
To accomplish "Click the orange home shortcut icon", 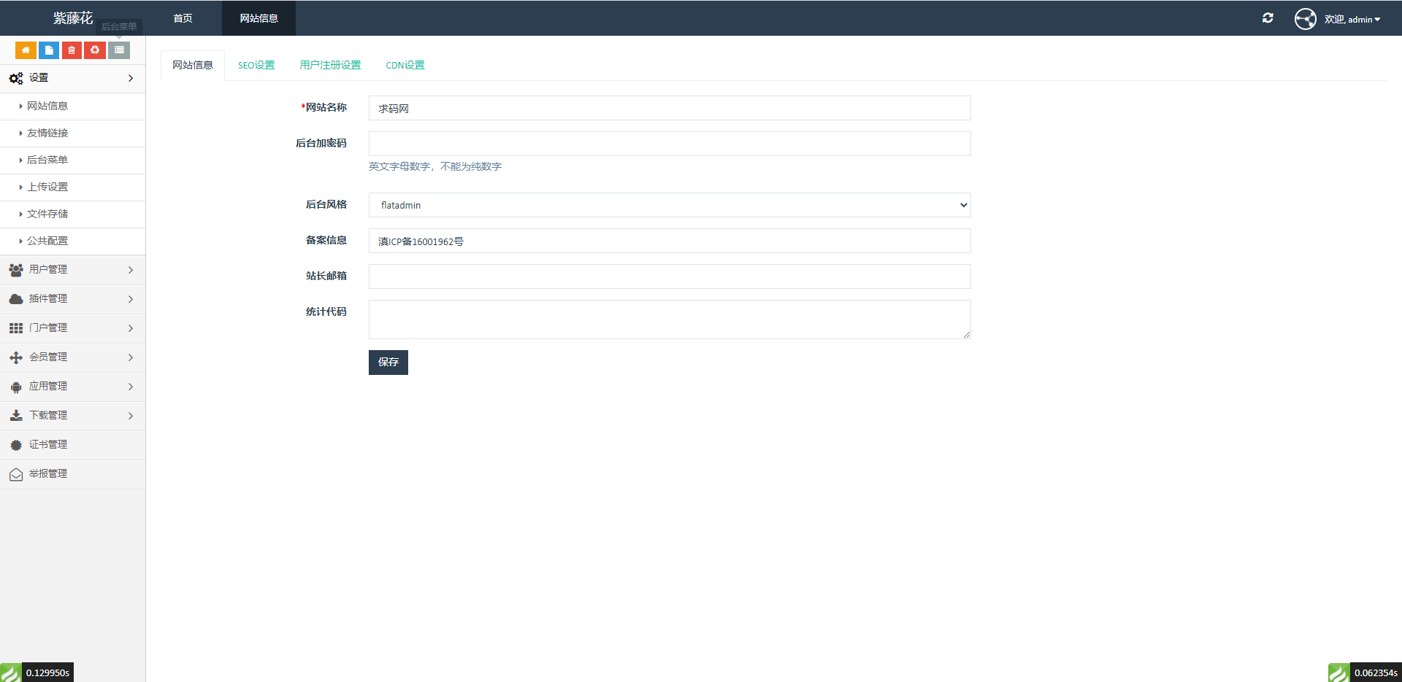I will [x=26, y=50].
